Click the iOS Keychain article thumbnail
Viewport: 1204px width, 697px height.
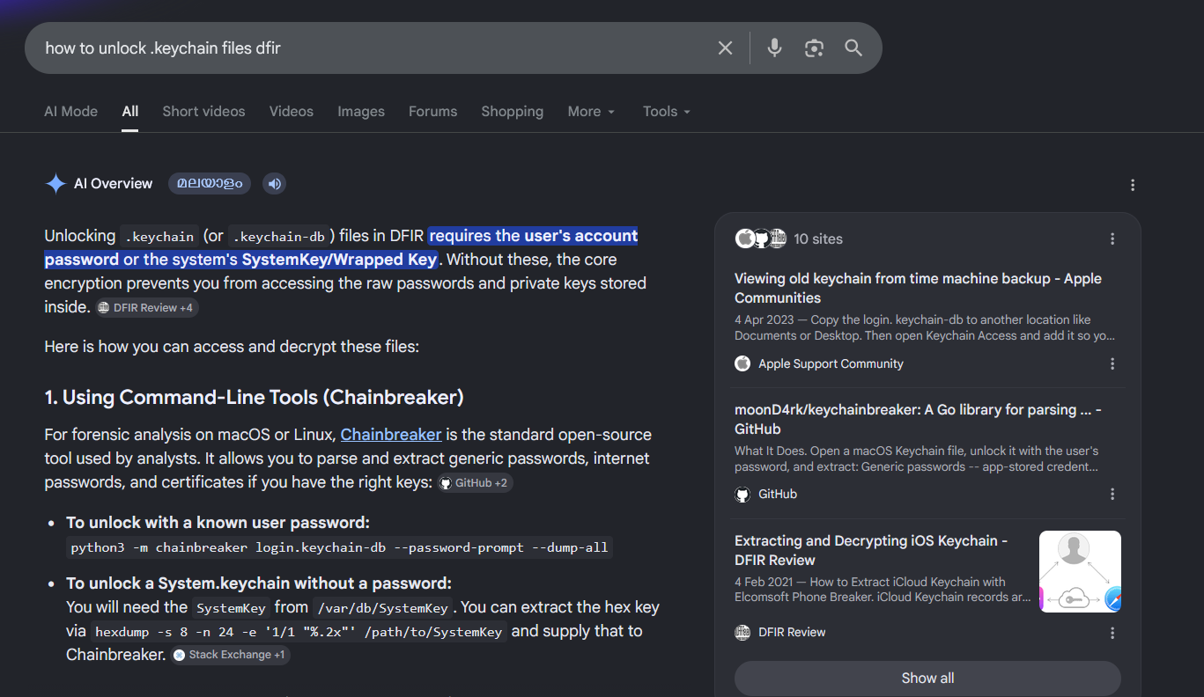(x=1080, y=571)
